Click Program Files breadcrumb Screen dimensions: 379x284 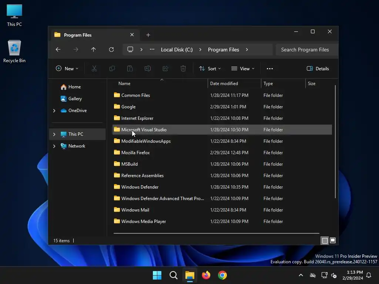pos(224,50)
